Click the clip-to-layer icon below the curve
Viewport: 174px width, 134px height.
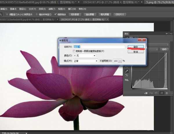[x=145, y=93]
